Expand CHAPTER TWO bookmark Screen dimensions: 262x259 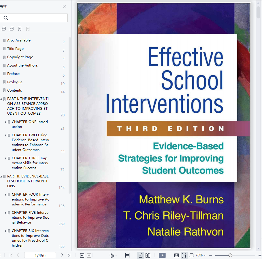coord(5,135)
